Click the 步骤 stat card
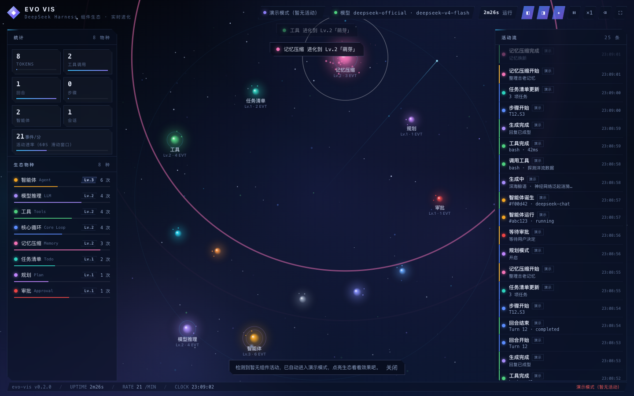The image size is (634, 396). pyautogui.click(x=88, y=90)
